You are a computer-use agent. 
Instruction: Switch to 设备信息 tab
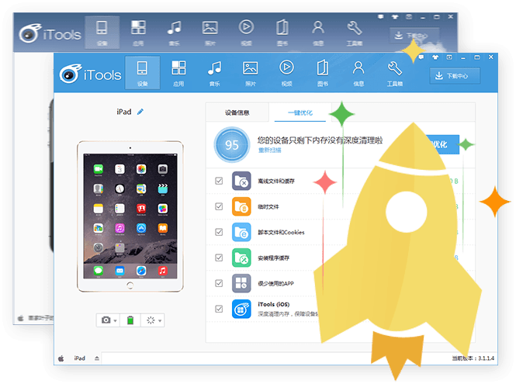tap(237, 112)
